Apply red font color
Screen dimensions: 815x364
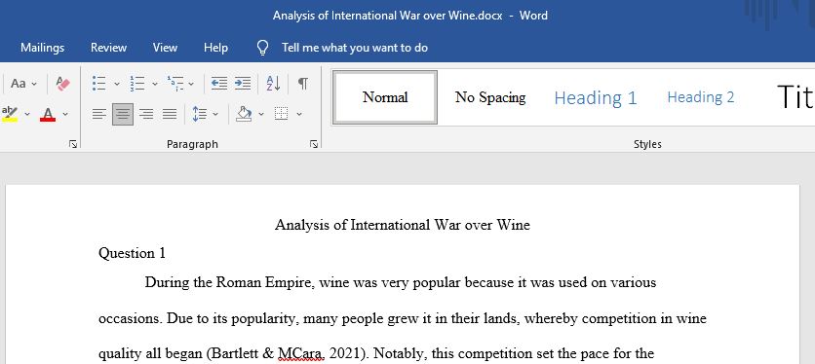coord(48,114)
